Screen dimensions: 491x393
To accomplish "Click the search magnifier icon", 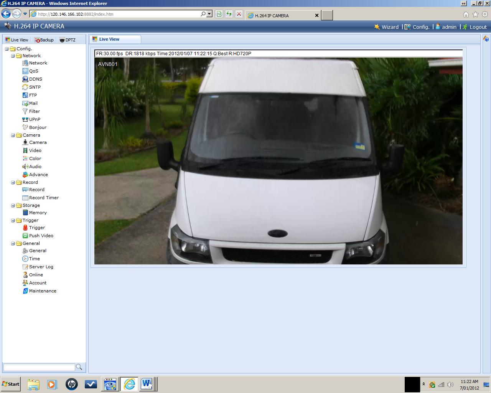I will click(x=79, y=367).
